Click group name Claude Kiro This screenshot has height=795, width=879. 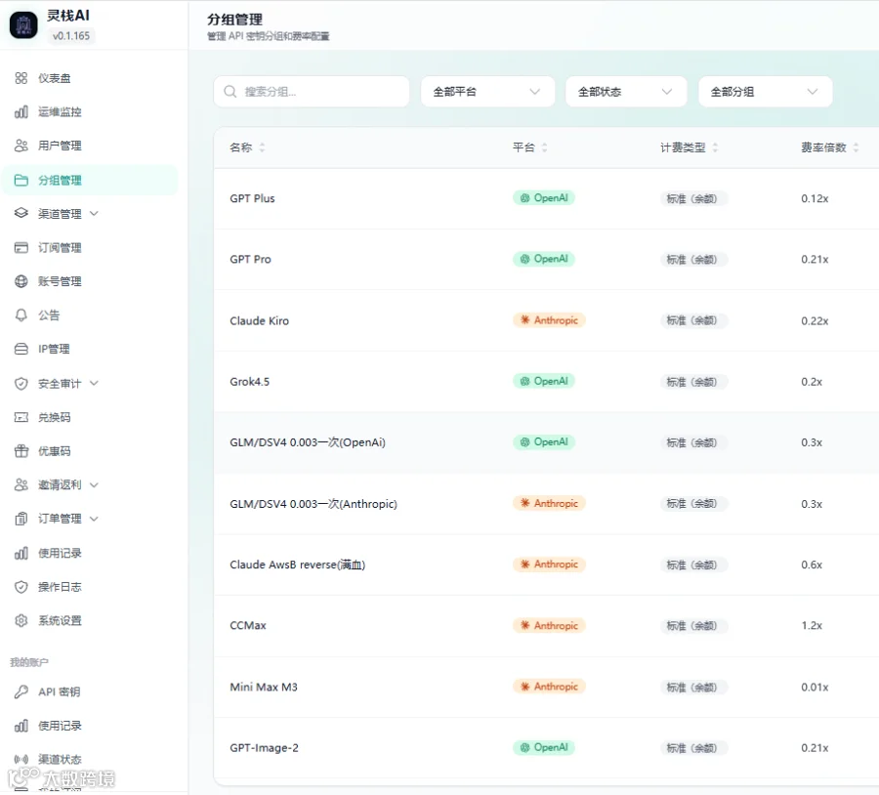[259, 320]
